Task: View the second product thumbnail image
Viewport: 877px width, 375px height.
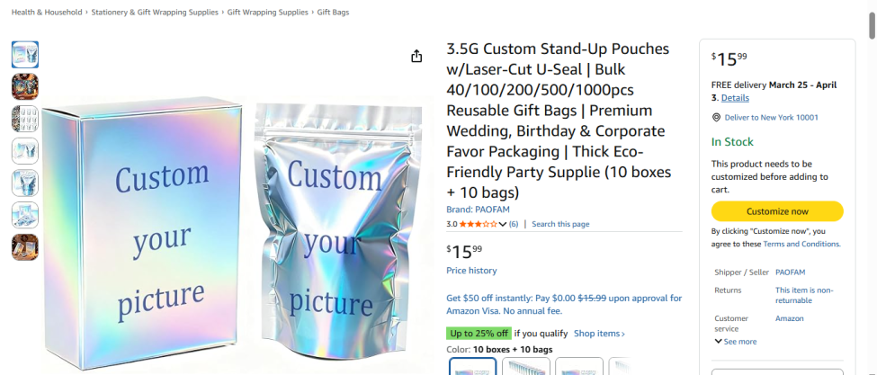Action: pos(25,86)
